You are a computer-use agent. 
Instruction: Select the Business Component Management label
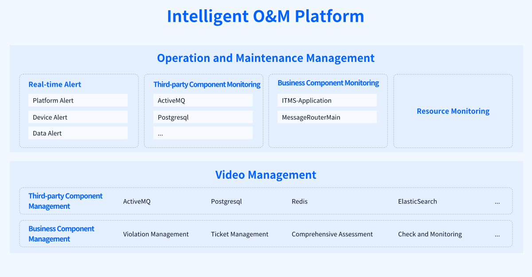[62, 234]
